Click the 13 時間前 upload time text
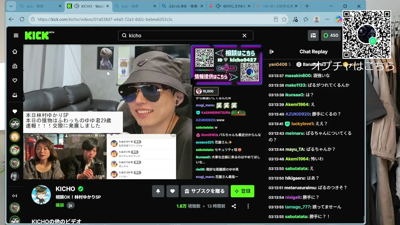This screenshot has width=400, height=225. tap(216, 206)
